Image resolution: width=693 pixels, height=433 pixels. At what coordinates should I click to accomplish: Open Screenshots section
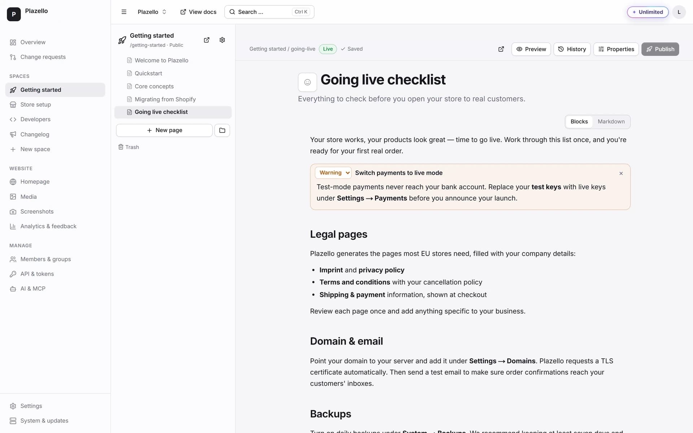point(55,212)
